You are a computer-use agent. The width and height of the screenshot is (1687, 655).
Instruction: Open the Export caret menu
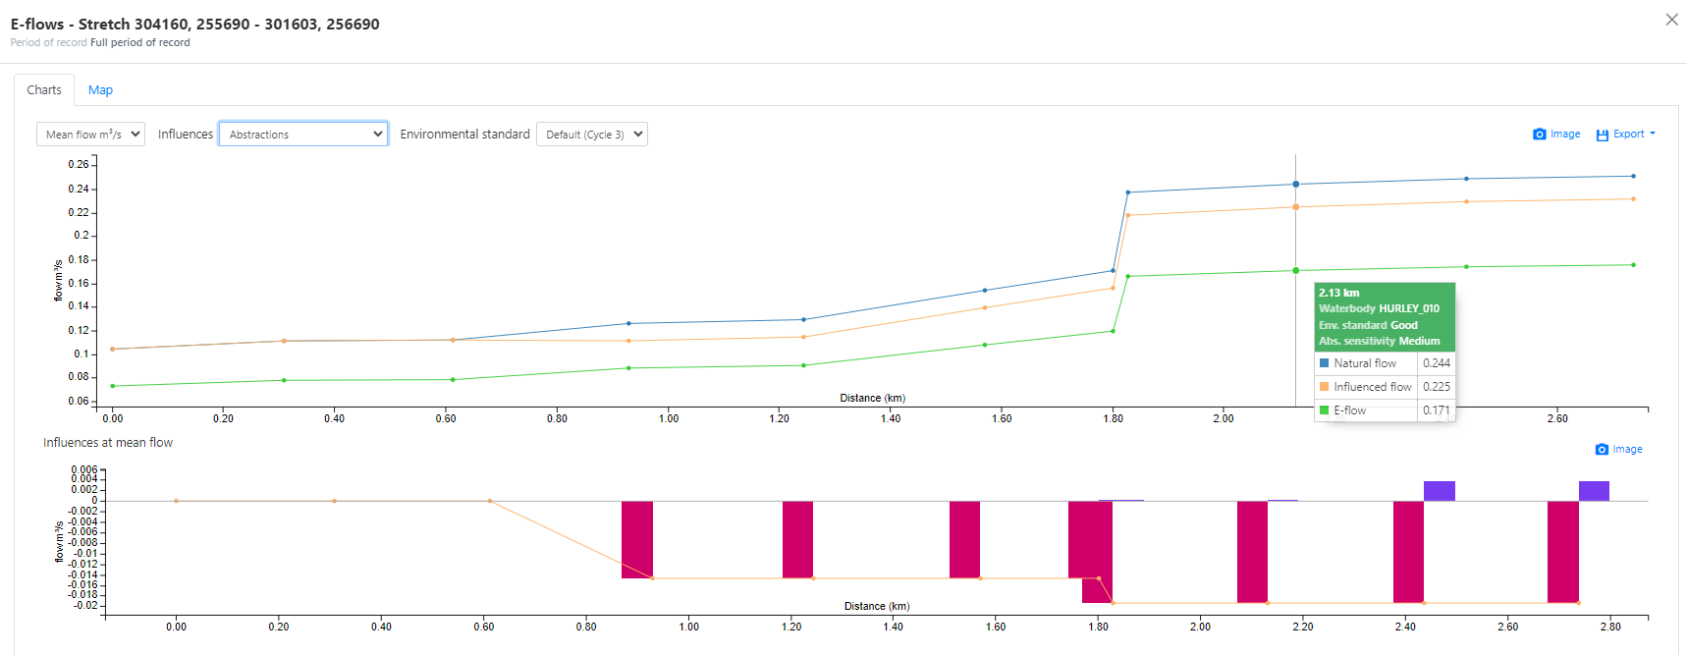coord(1653,134)
